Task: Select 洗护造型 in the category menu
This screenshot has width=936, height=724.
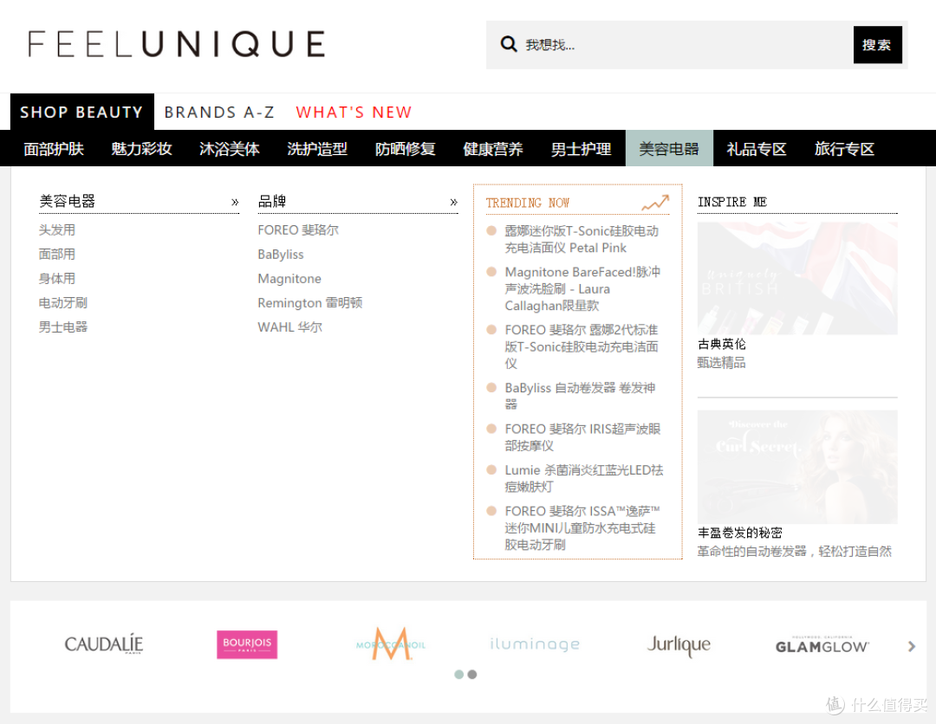Action: [x=317, y=148]
